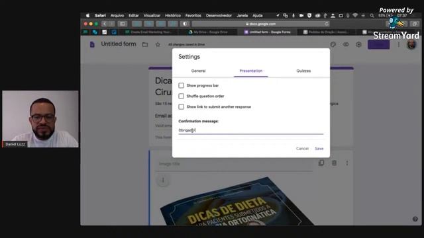Open the Safari menu
The width and height of the screenshot is (424, 238).
point(100,16)
